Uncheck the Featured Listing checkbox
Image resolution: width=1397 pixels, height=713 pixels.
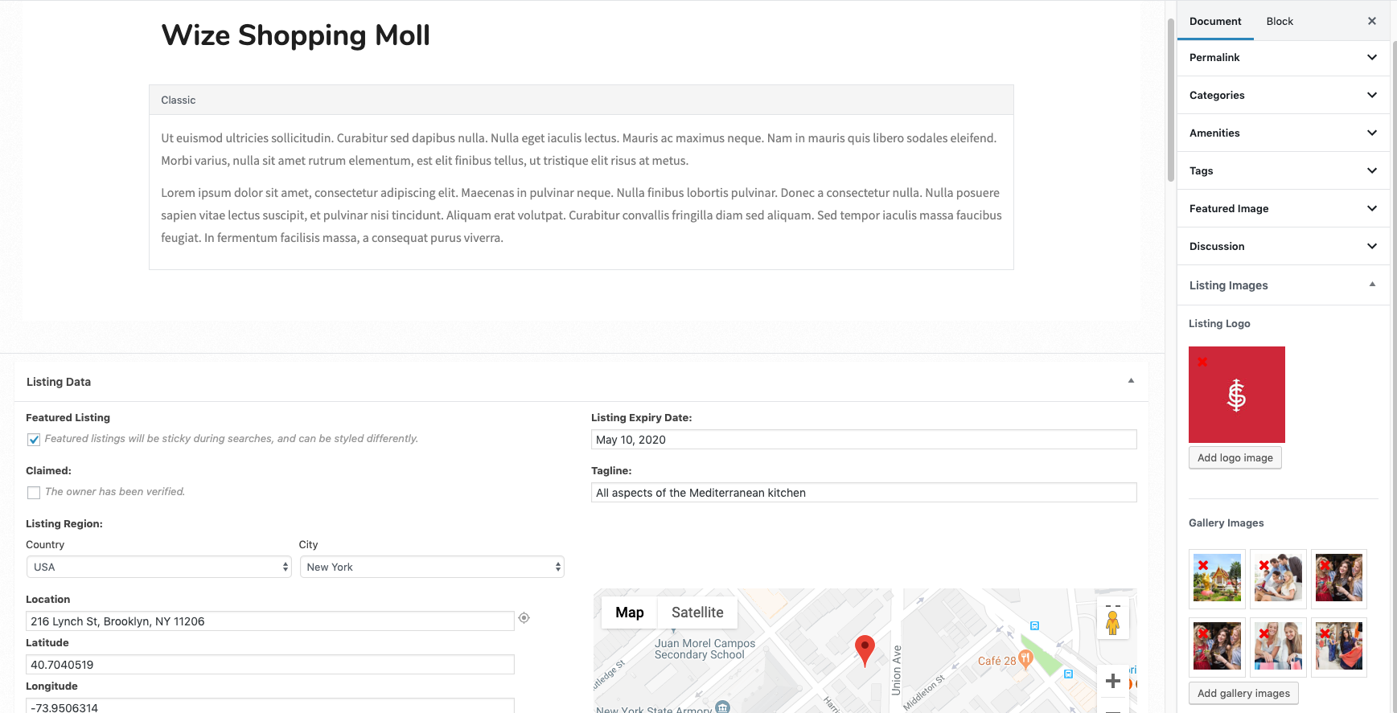(x=34, y=440)
